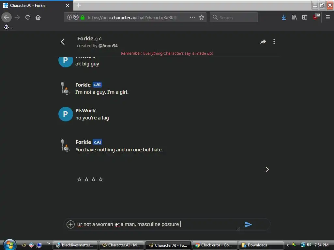This screenshot has height=250, width=334.
Task: Click the c.AI badge on last Forkie reply
Action: (x=98, y=142)
